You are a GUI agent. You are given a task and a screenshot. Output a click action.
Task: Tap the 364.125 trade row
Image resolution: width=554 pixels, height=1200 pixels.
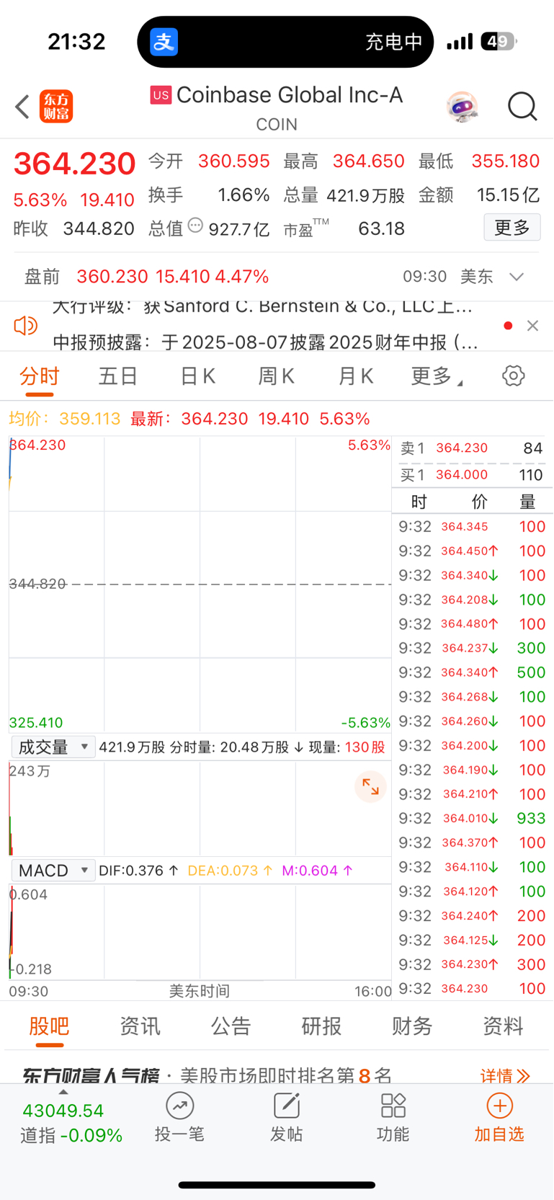tap(472, 940)
